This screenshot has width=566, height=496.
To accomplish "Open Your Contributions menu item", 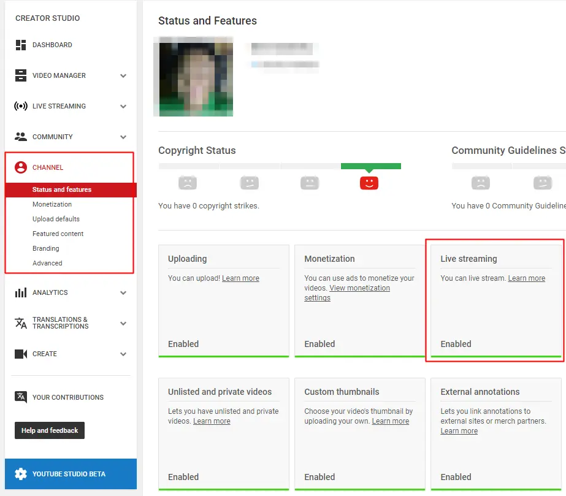I will [x=68, y=397].
